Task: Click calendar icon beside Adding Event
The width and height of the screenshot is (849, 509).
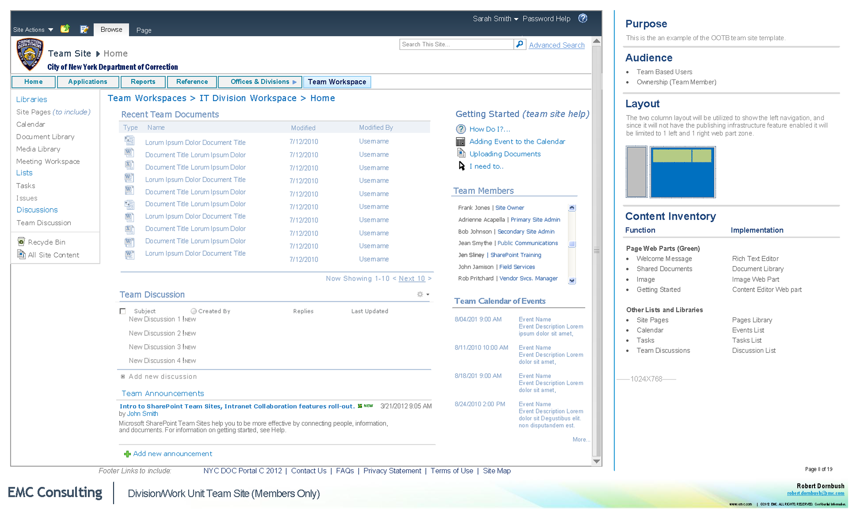Action: 460,141
